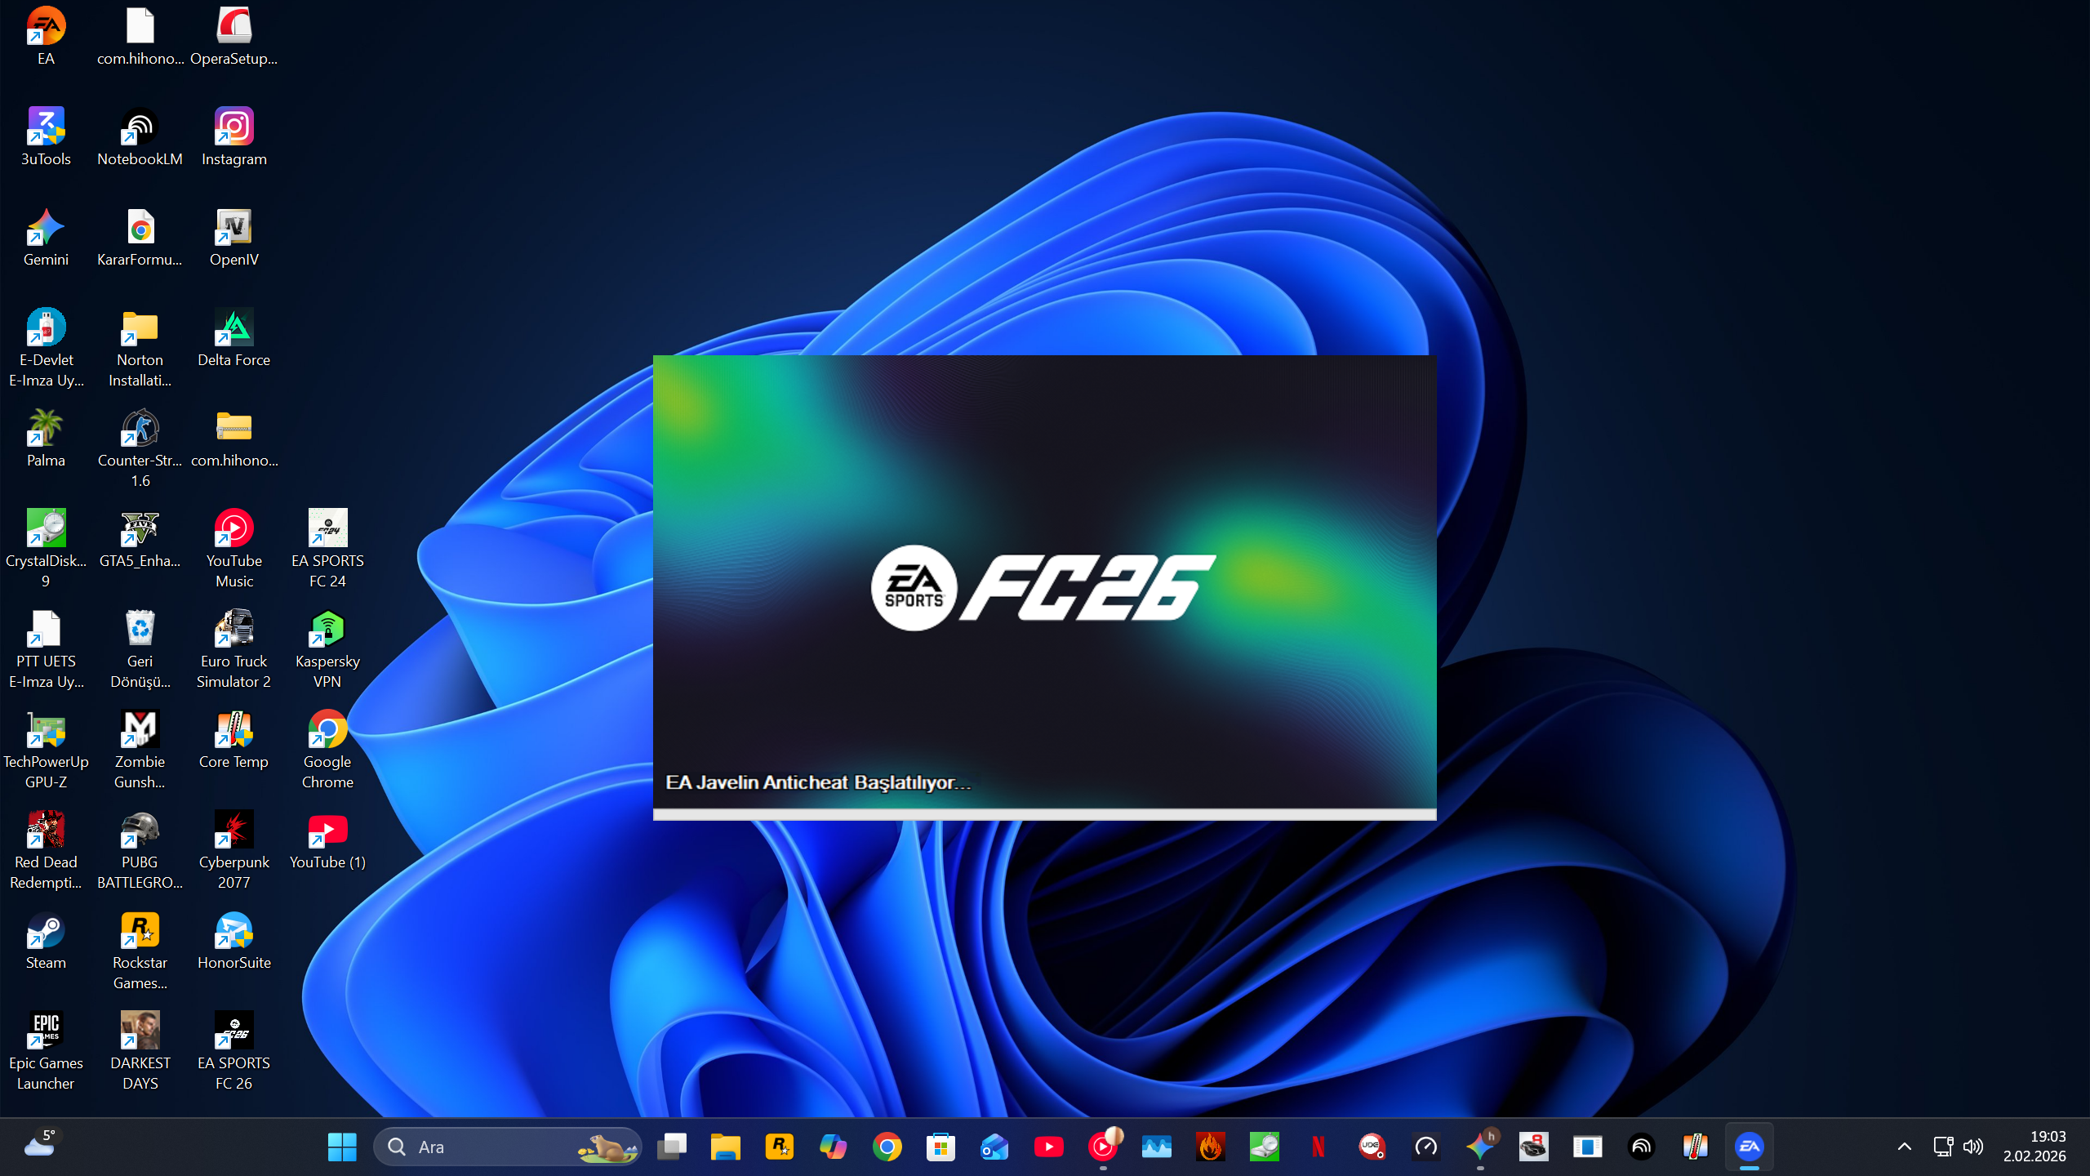Click the Windows Start button
Image resolution: width=2090 pixels, height=1176 pixels.
pos(342,1147)
